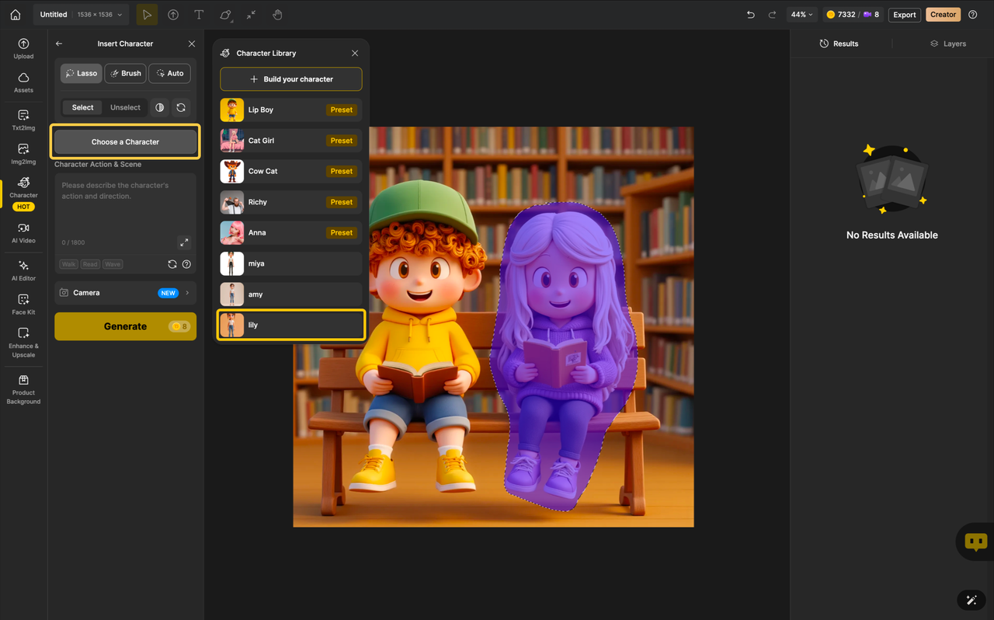The width and height of the screenshot is (994, 620).
Task: Switch the selection mode to Unselect
Action: point(125,107)
